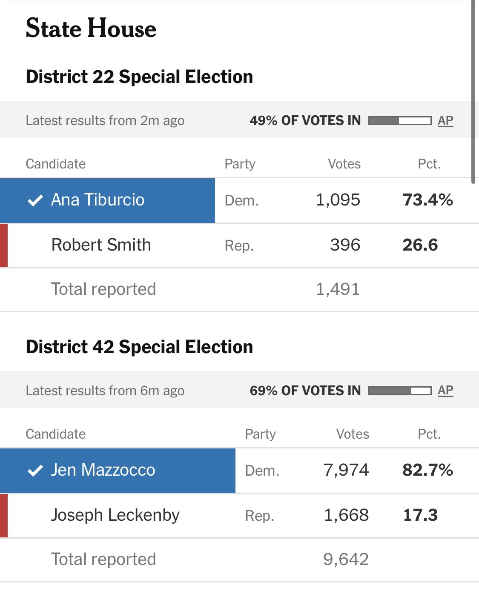Click the Votes column header in District 22
This screenshot has width=479, height=605.
pyautogui.click(x=344, y=164)
